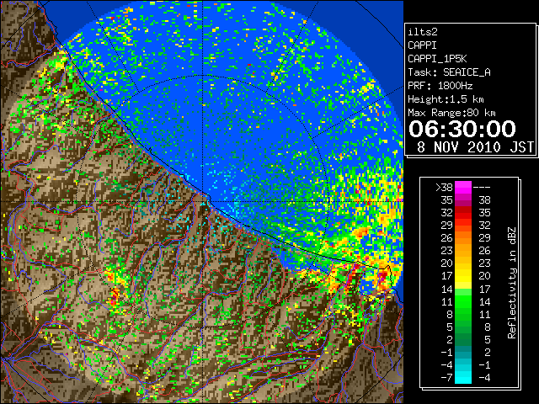This screenshot has width=539, height=404.
Task: Click the 'Task: SEAICE_A' line
Action: pos(449,72)
